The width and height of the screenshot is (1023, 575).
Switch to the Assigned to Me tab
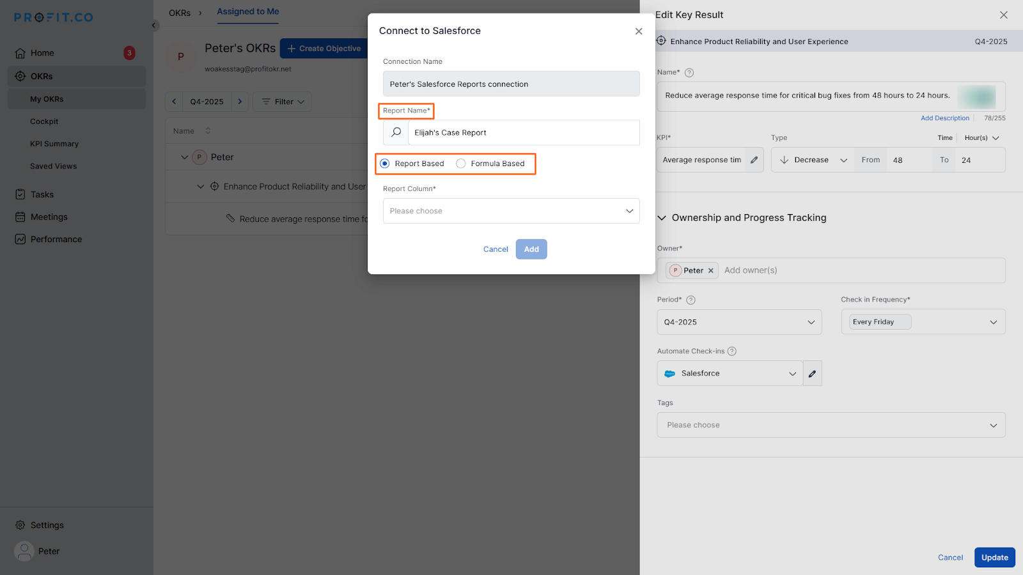point(248,11)
